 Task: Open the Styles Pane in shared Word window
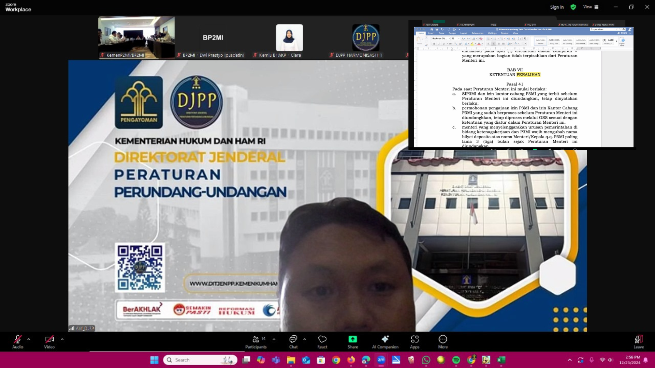pos(622,43)
